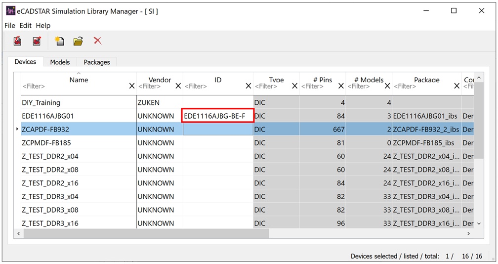Screen dimensions: 498x264
Task: Click the scroll up arrow of vertical scrollbar
Action: [479, 78]
